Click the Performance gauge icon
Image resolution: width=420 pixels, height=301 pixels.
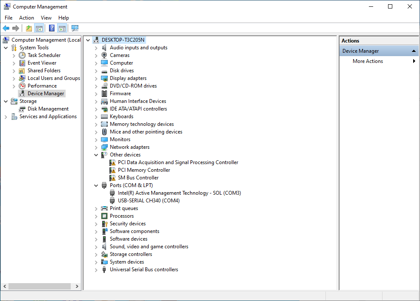(22, 86)
